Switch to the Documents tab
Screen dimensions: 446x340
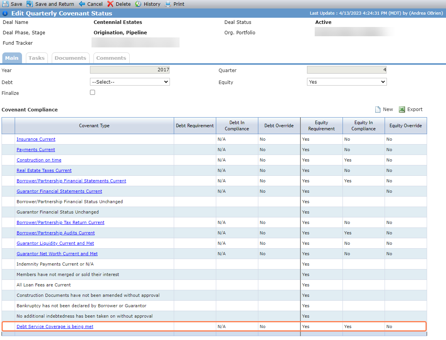coord(71,58)
